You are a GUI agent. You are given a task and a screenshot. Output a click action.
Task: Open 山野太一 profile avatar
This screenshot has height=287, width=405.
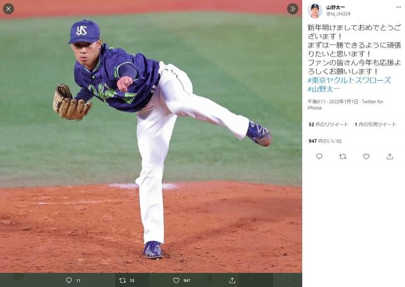315,11
